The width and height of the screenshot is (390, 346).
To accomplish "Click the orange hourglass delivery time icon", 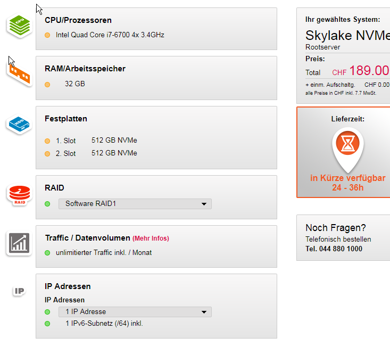I will tap(347, 143).
